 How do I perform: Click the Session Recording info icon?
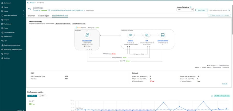coord(191,7)
